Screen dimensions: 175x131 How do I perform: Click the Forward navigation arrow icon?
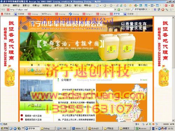click(111, 6)
